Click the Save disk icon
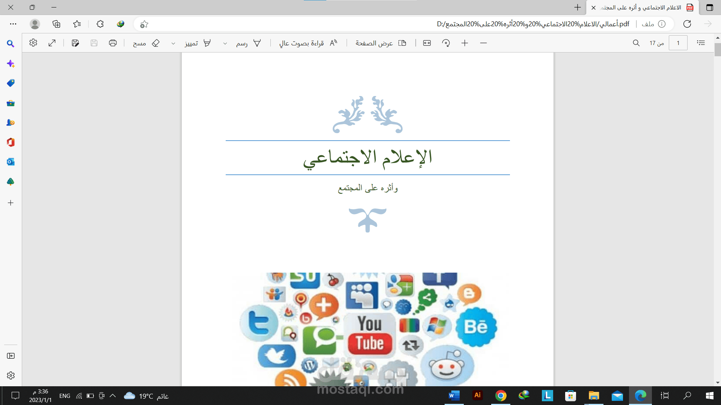Viewport: 721px width, 405px height. [94, 43]
